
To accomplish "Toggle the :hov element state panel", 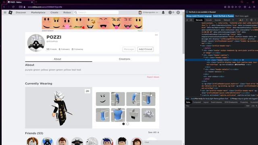I will (248, 106).
